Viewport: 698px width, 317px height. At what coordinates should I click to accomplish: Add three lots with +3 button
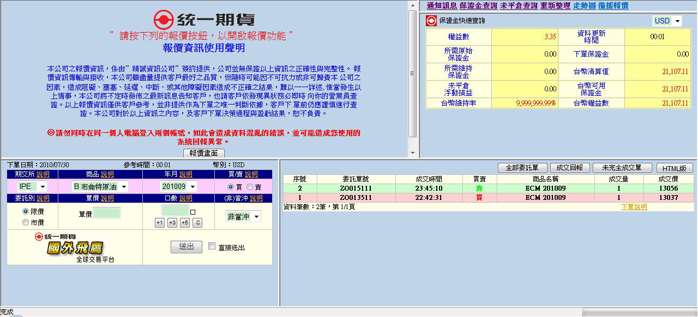pos(172,223)
